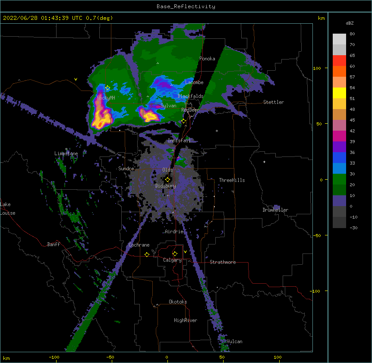Screen dimensions: 372x363
Task: Select the yellow V marker east of Calgary
Action: click(x=185, y=252)
